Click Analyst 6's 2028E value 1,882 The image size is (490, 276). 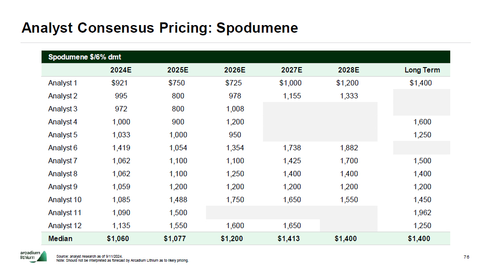pyautogui.click(x=349, y=148)
